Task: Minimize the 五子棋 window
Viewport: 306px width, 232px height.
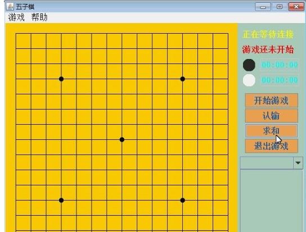Action: pyautogui.click(x=263, y=7)
